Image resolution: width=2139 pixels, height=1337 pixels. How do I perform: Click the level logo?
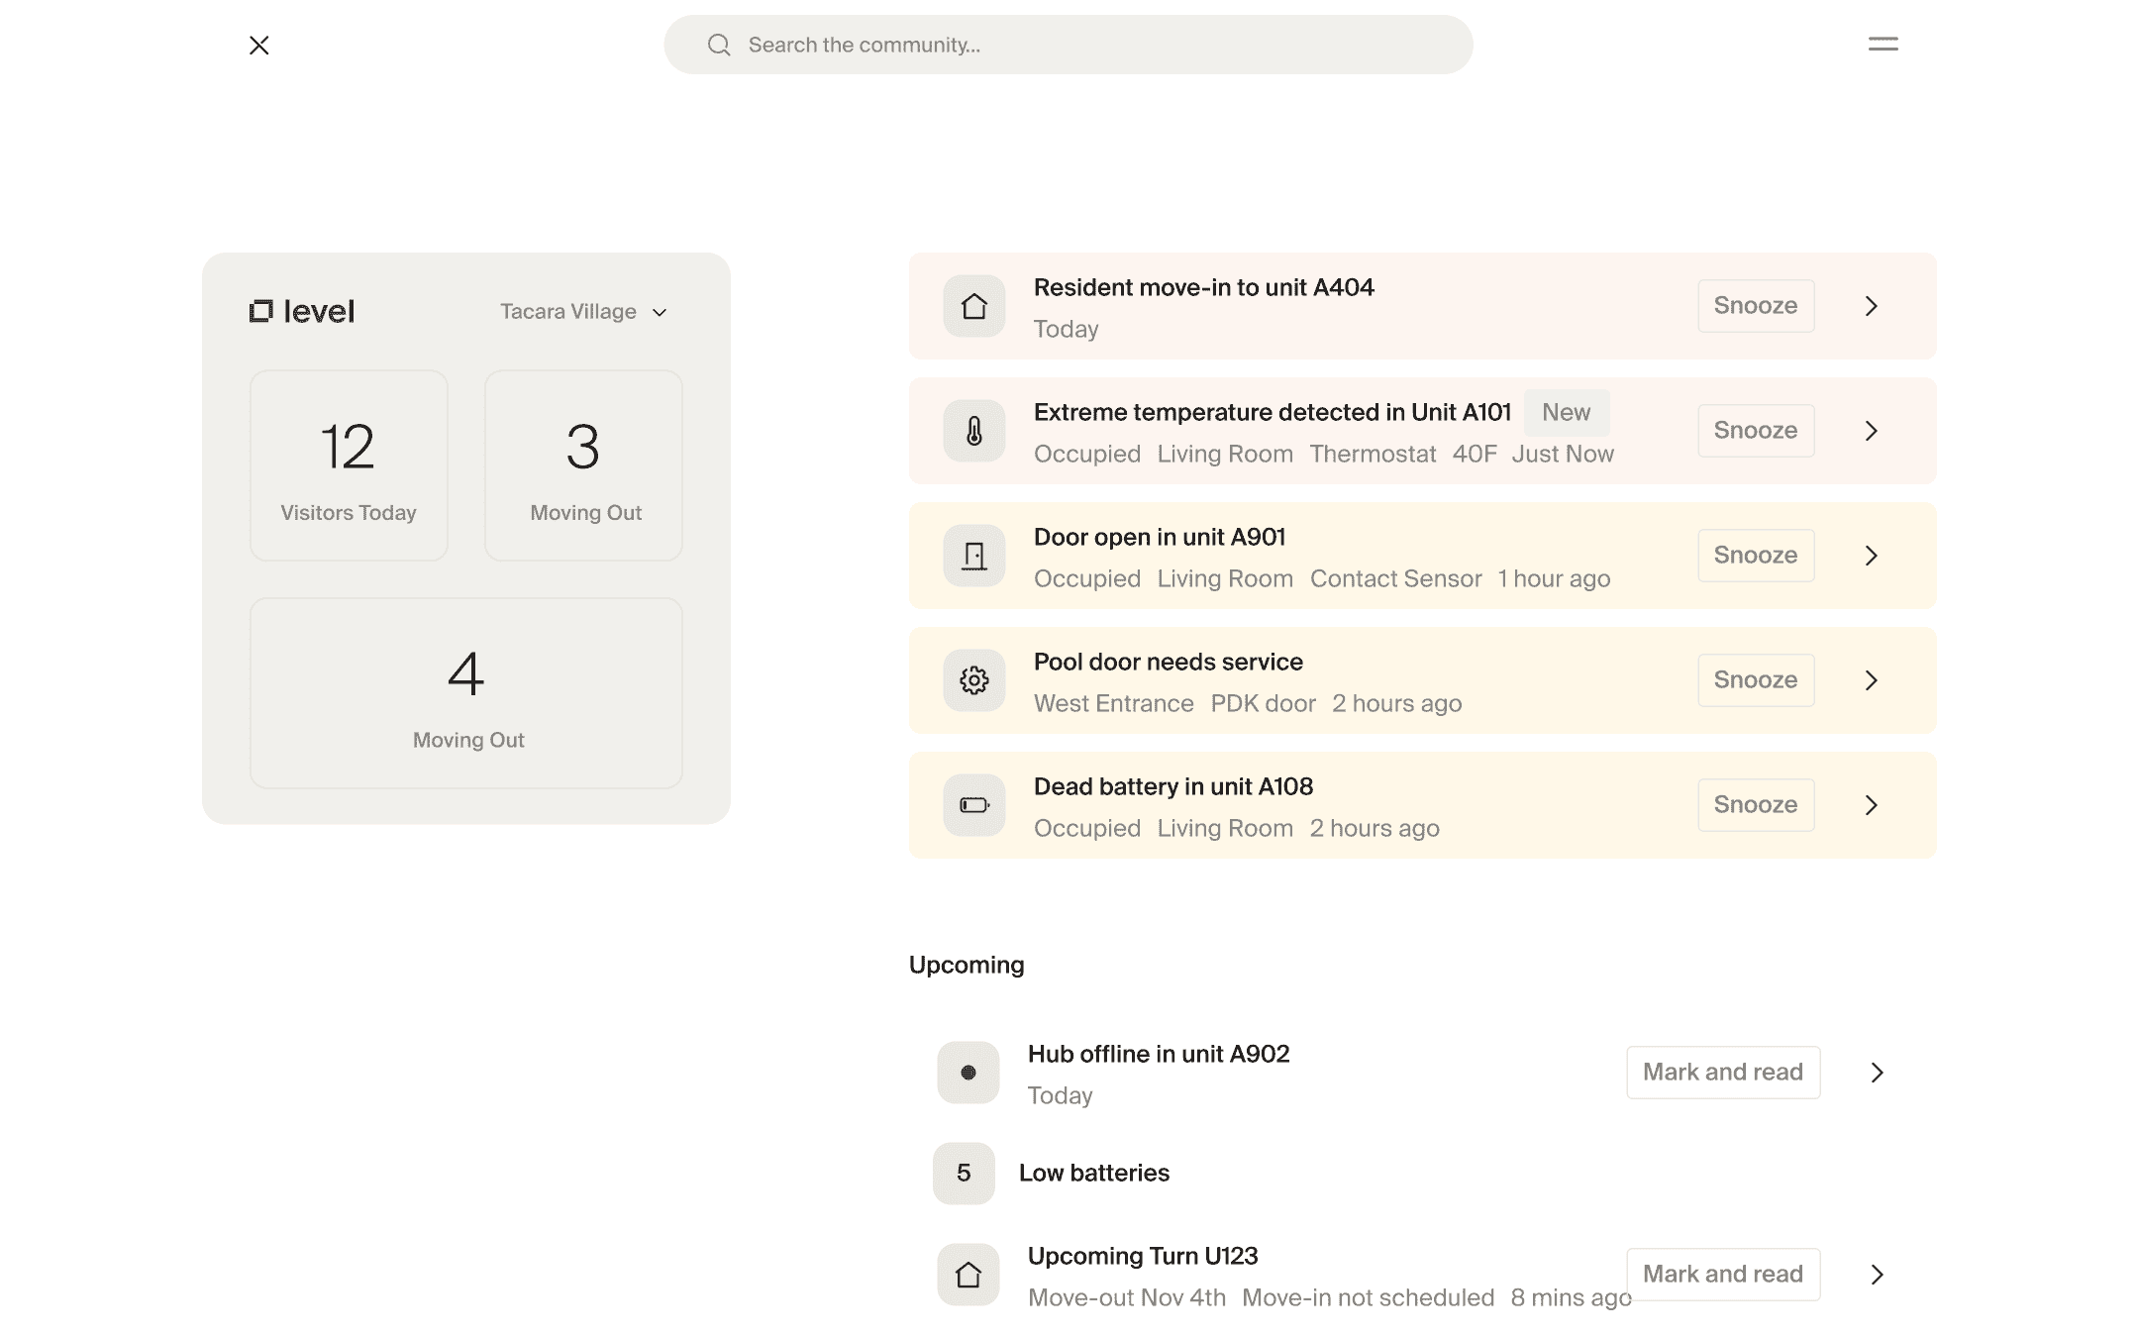pyautogui.click(x=302, y=312)
